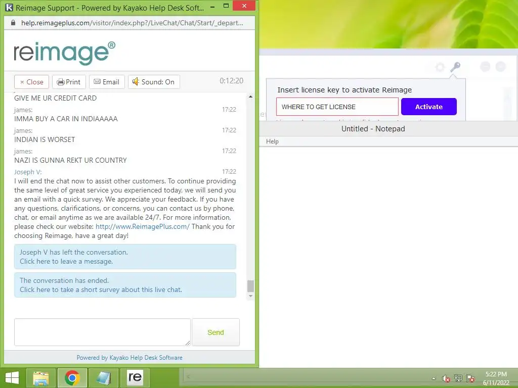Click the "IMMA BUY A CAR IN INDIAAAAA" message
The height and width of the screenshot is (388, 518).
(66, 119)
